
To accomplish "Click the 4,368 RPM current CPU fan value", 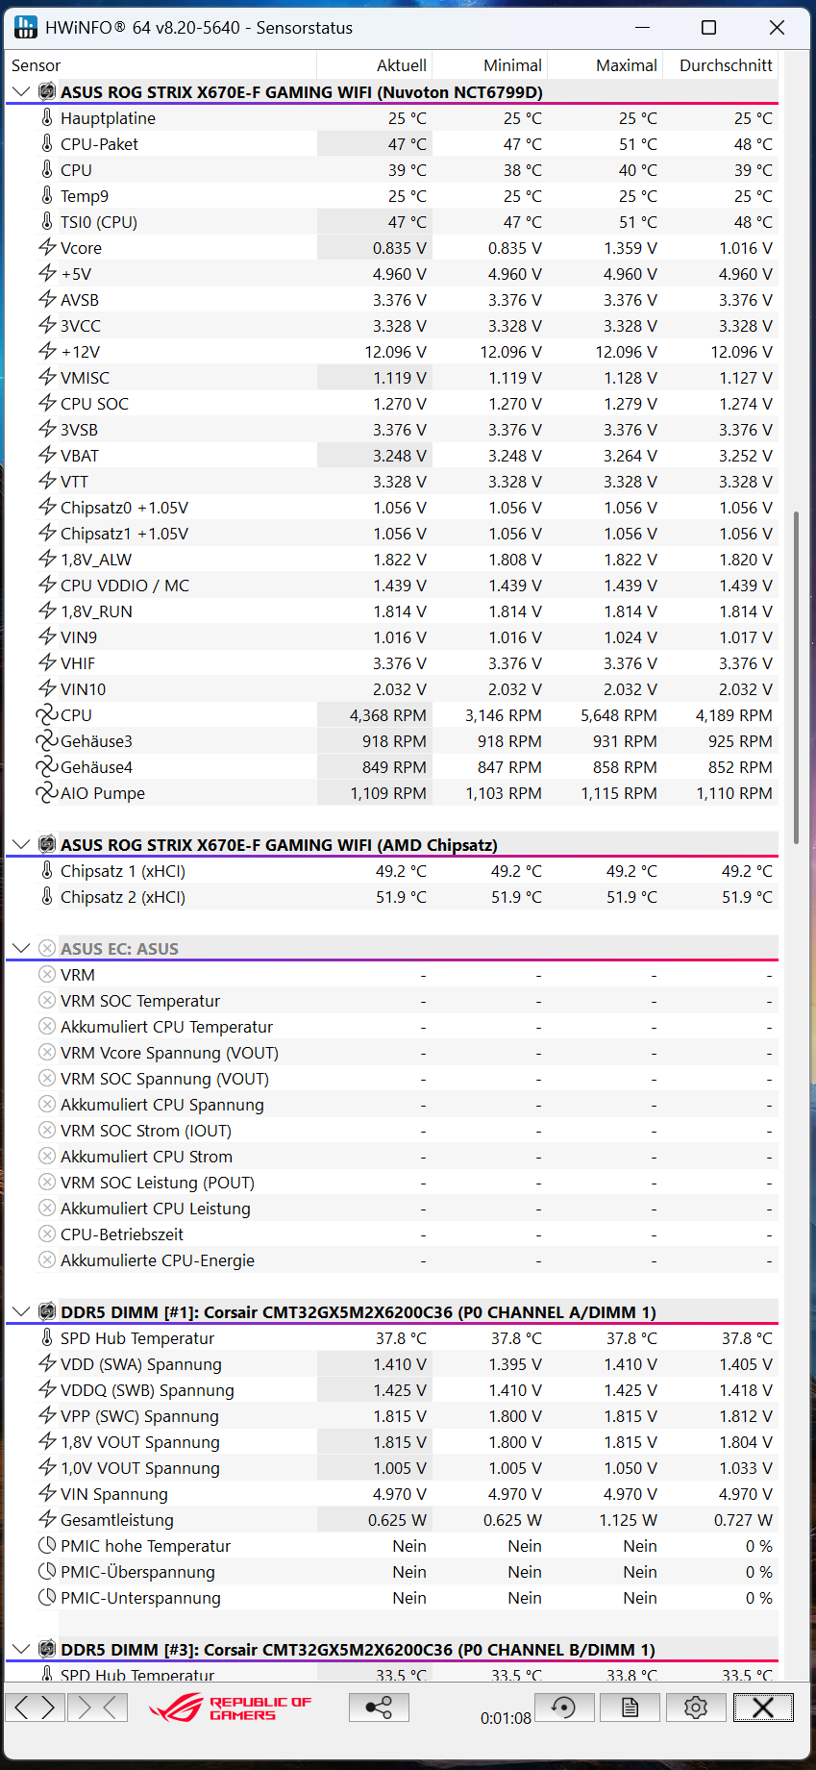I will coord(387,715).
